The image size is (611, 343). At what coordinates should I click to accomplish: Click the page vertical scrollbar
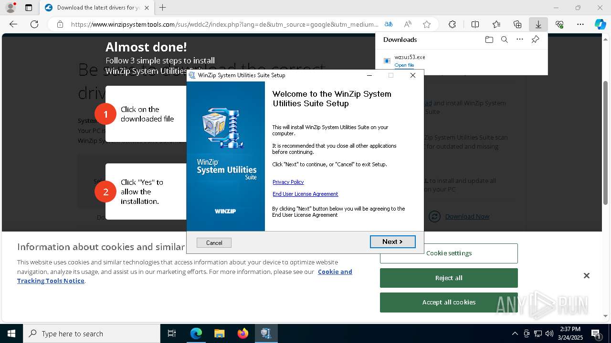click(x=606, y=143)
